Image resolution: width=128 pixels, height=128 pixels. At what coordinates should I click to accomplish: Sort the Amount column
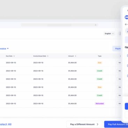(x=76, y=56)
